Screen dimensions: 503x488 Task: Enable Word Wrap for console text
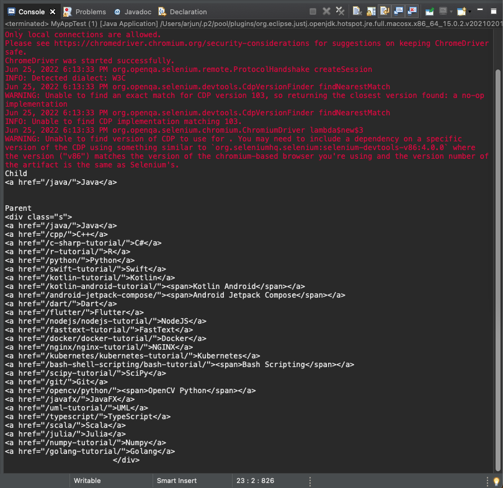tap(385, 11)
